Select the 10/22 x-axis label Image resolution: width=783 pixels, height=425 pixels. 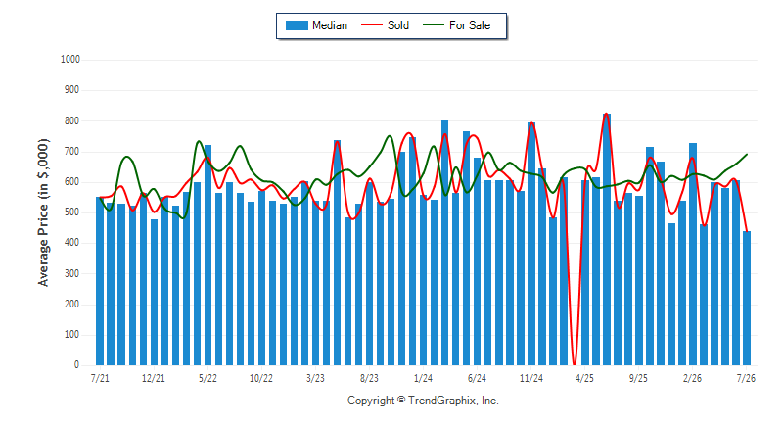pos(261,378)
